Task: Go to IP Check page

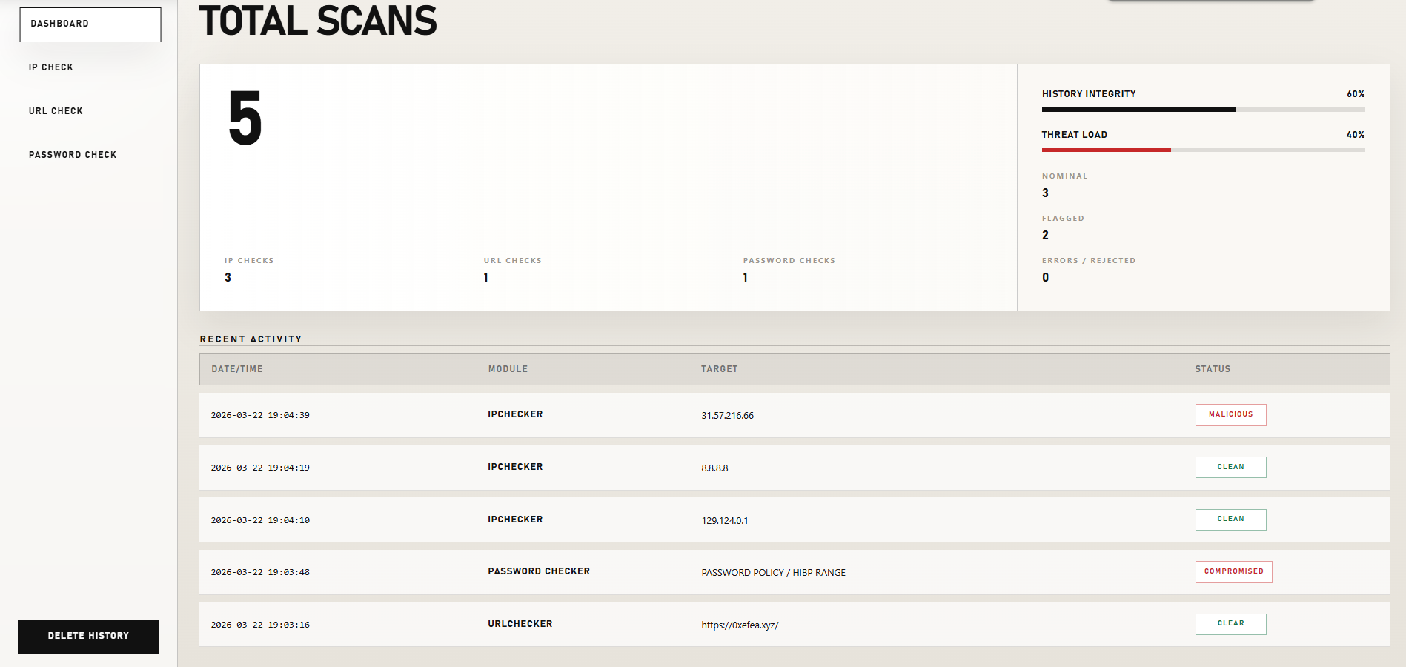Action: pos(51,67)
